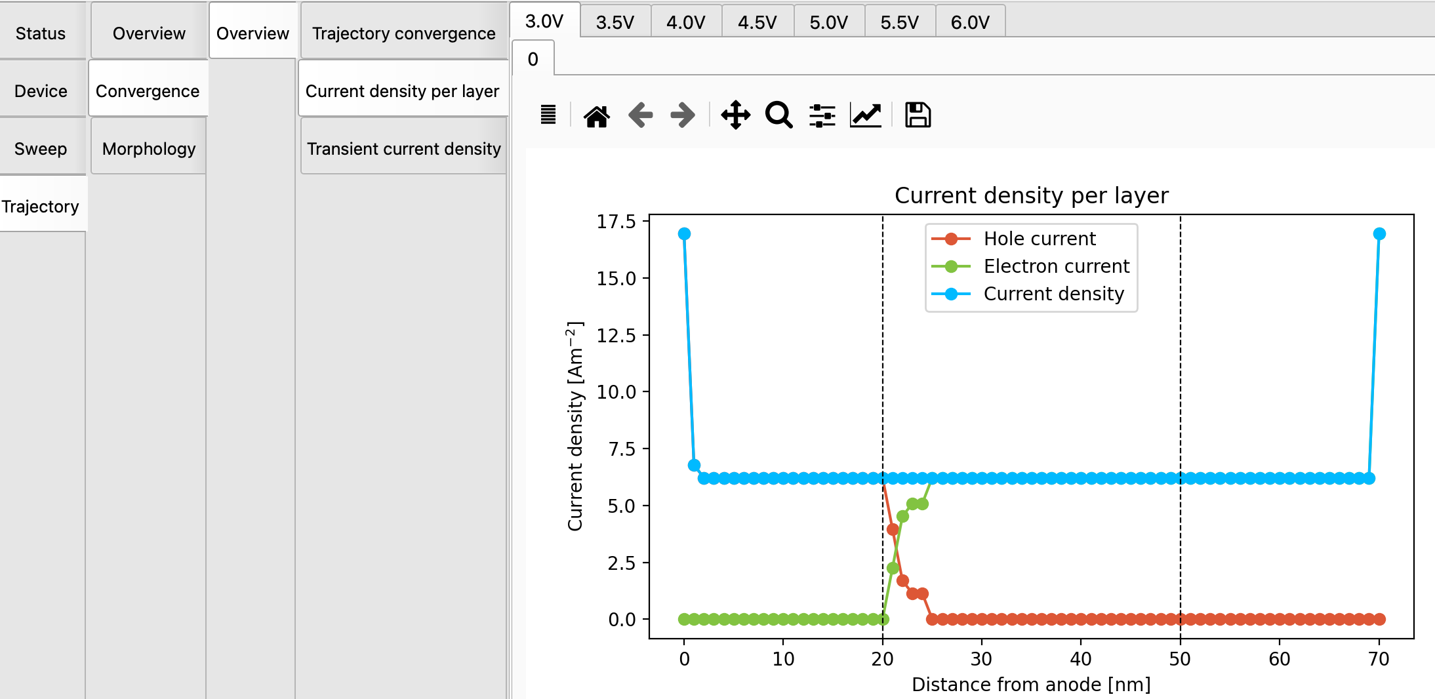
Task: Switch to the 3.5V tab
Action: tap(615, 22)
